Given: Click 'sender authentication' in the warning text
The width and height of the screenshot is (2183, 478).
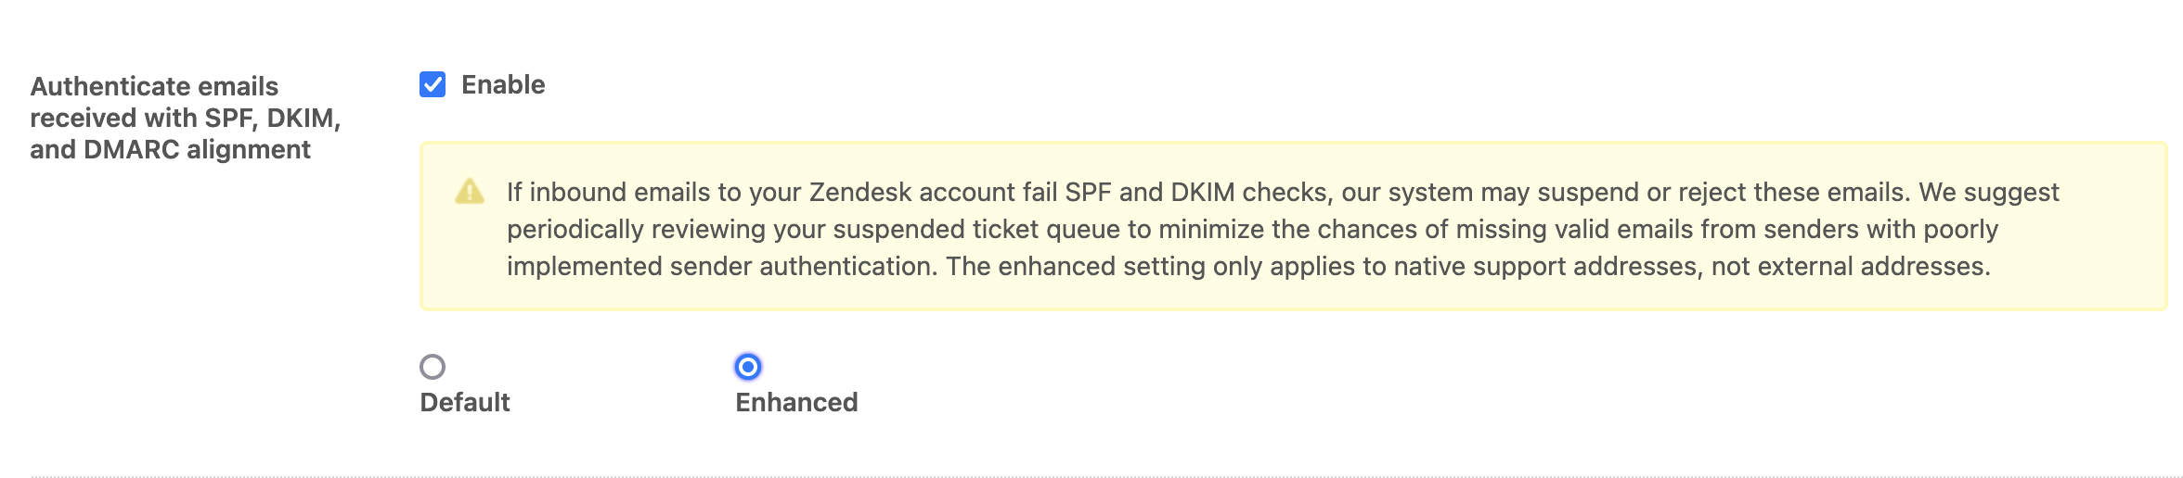Looking at the screenshot, I should coord(804,266).
